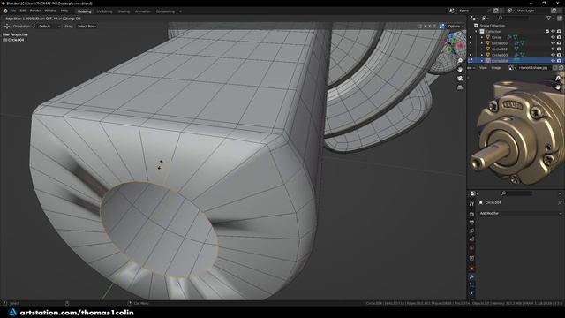The height and width of the screenshot is (318, 565).
Task: Open image editor Image menu
Action: pos(496,68)
